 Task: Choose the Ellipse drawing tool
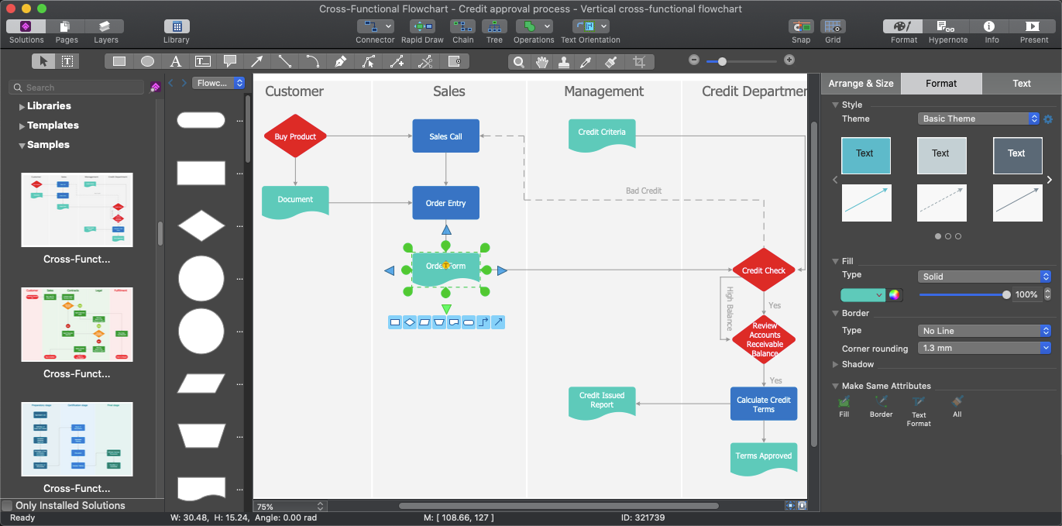pyautogui.click(x=147, y=61)
